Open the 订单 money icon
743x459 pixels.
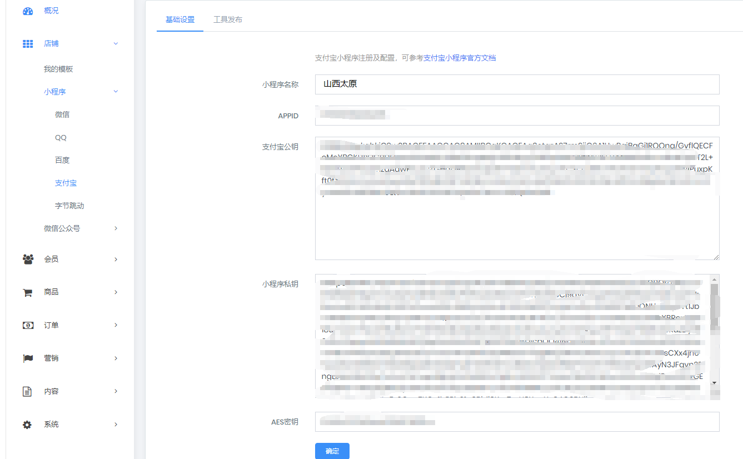coord(28,325)
